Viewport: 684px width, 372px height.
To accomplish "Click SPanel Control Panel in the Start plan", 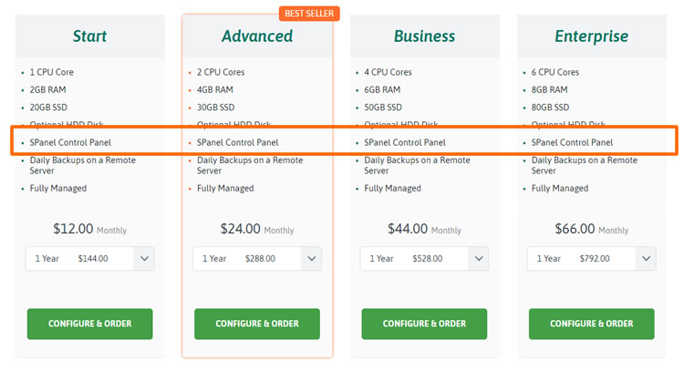I will (70, 142).
